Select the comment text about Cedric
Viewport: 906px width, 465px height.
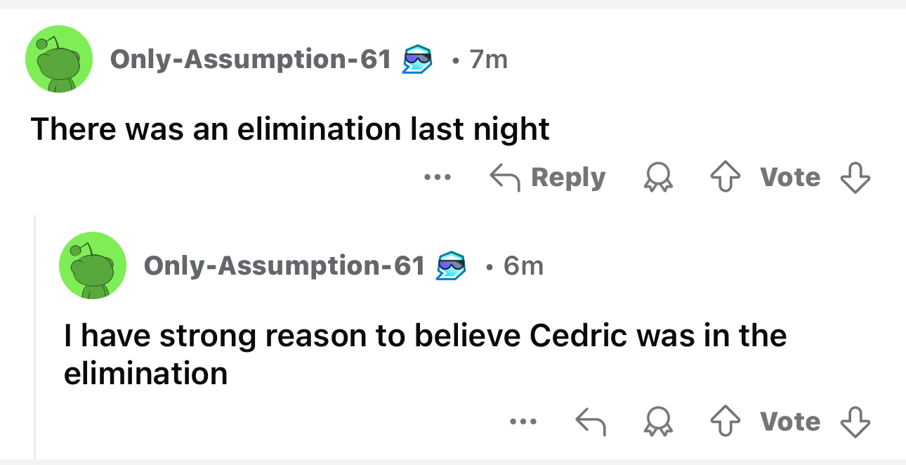coord(425,354)
